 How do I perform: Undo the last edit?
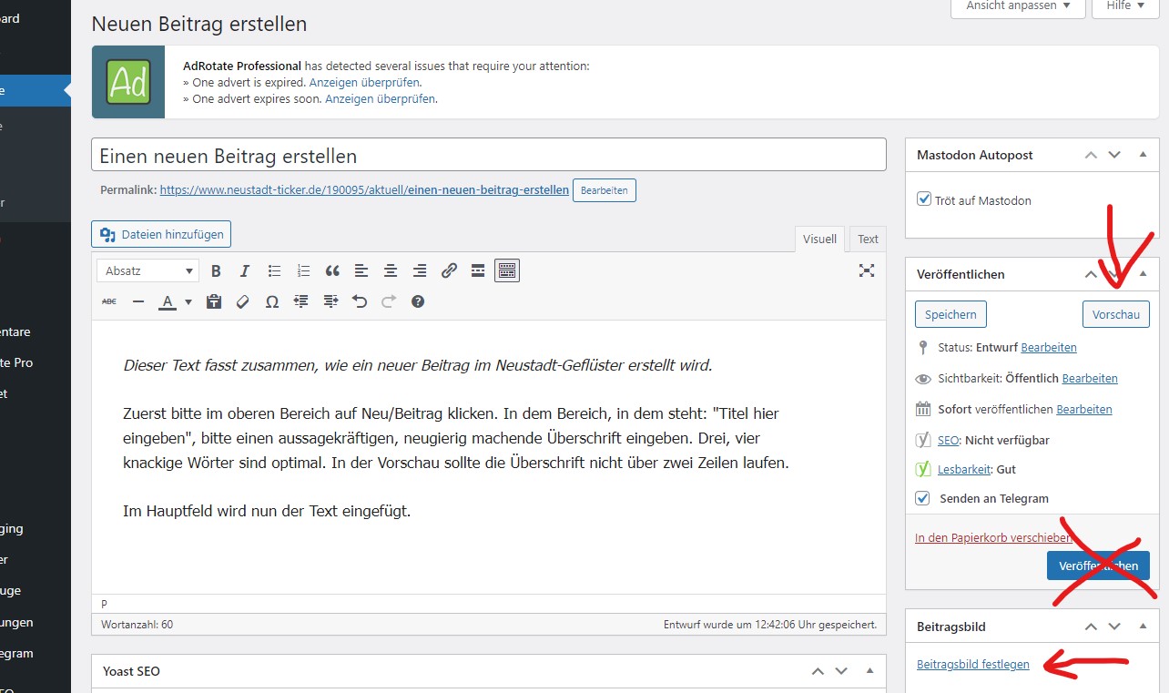coord(360,301)
